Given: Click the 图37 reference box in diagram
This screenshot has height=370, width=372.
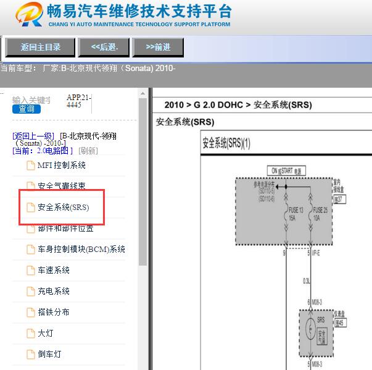Looking at the screenshot, I should click(x=340, y=200).
